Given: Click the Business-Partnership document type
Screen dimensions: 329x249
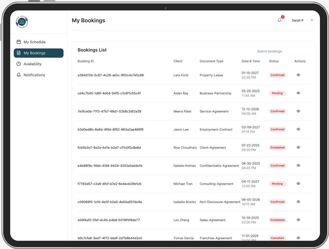Looking at the screenshot, I should click(215, 93).
